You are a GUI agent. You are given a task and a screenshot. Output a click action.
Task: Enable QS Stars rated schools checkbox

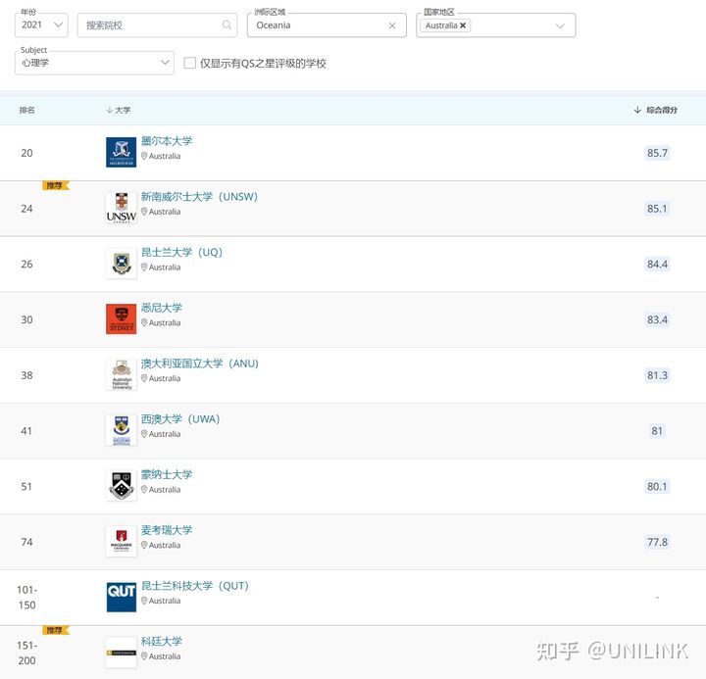[190, 63]
